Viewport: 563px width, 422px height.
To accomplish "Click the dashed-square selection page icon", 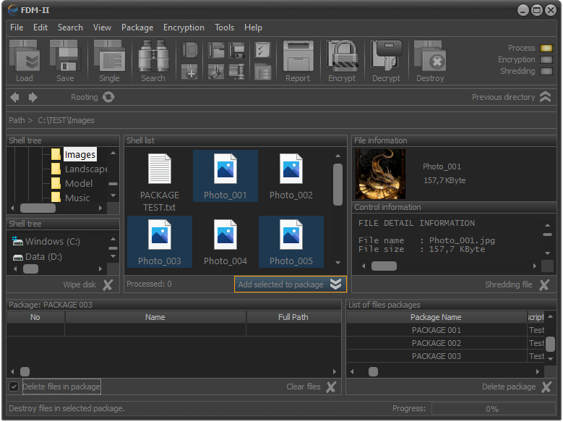I will (189, 50).
